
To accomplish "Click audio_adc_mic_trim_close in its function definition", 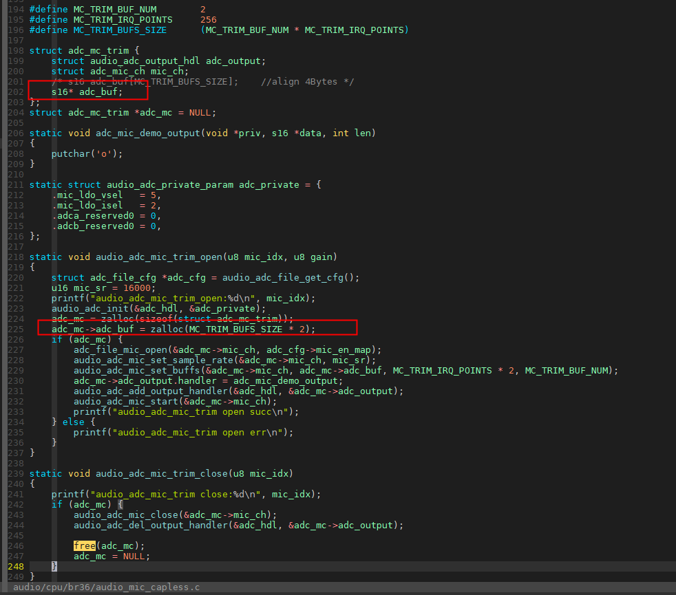I will 162,474.
